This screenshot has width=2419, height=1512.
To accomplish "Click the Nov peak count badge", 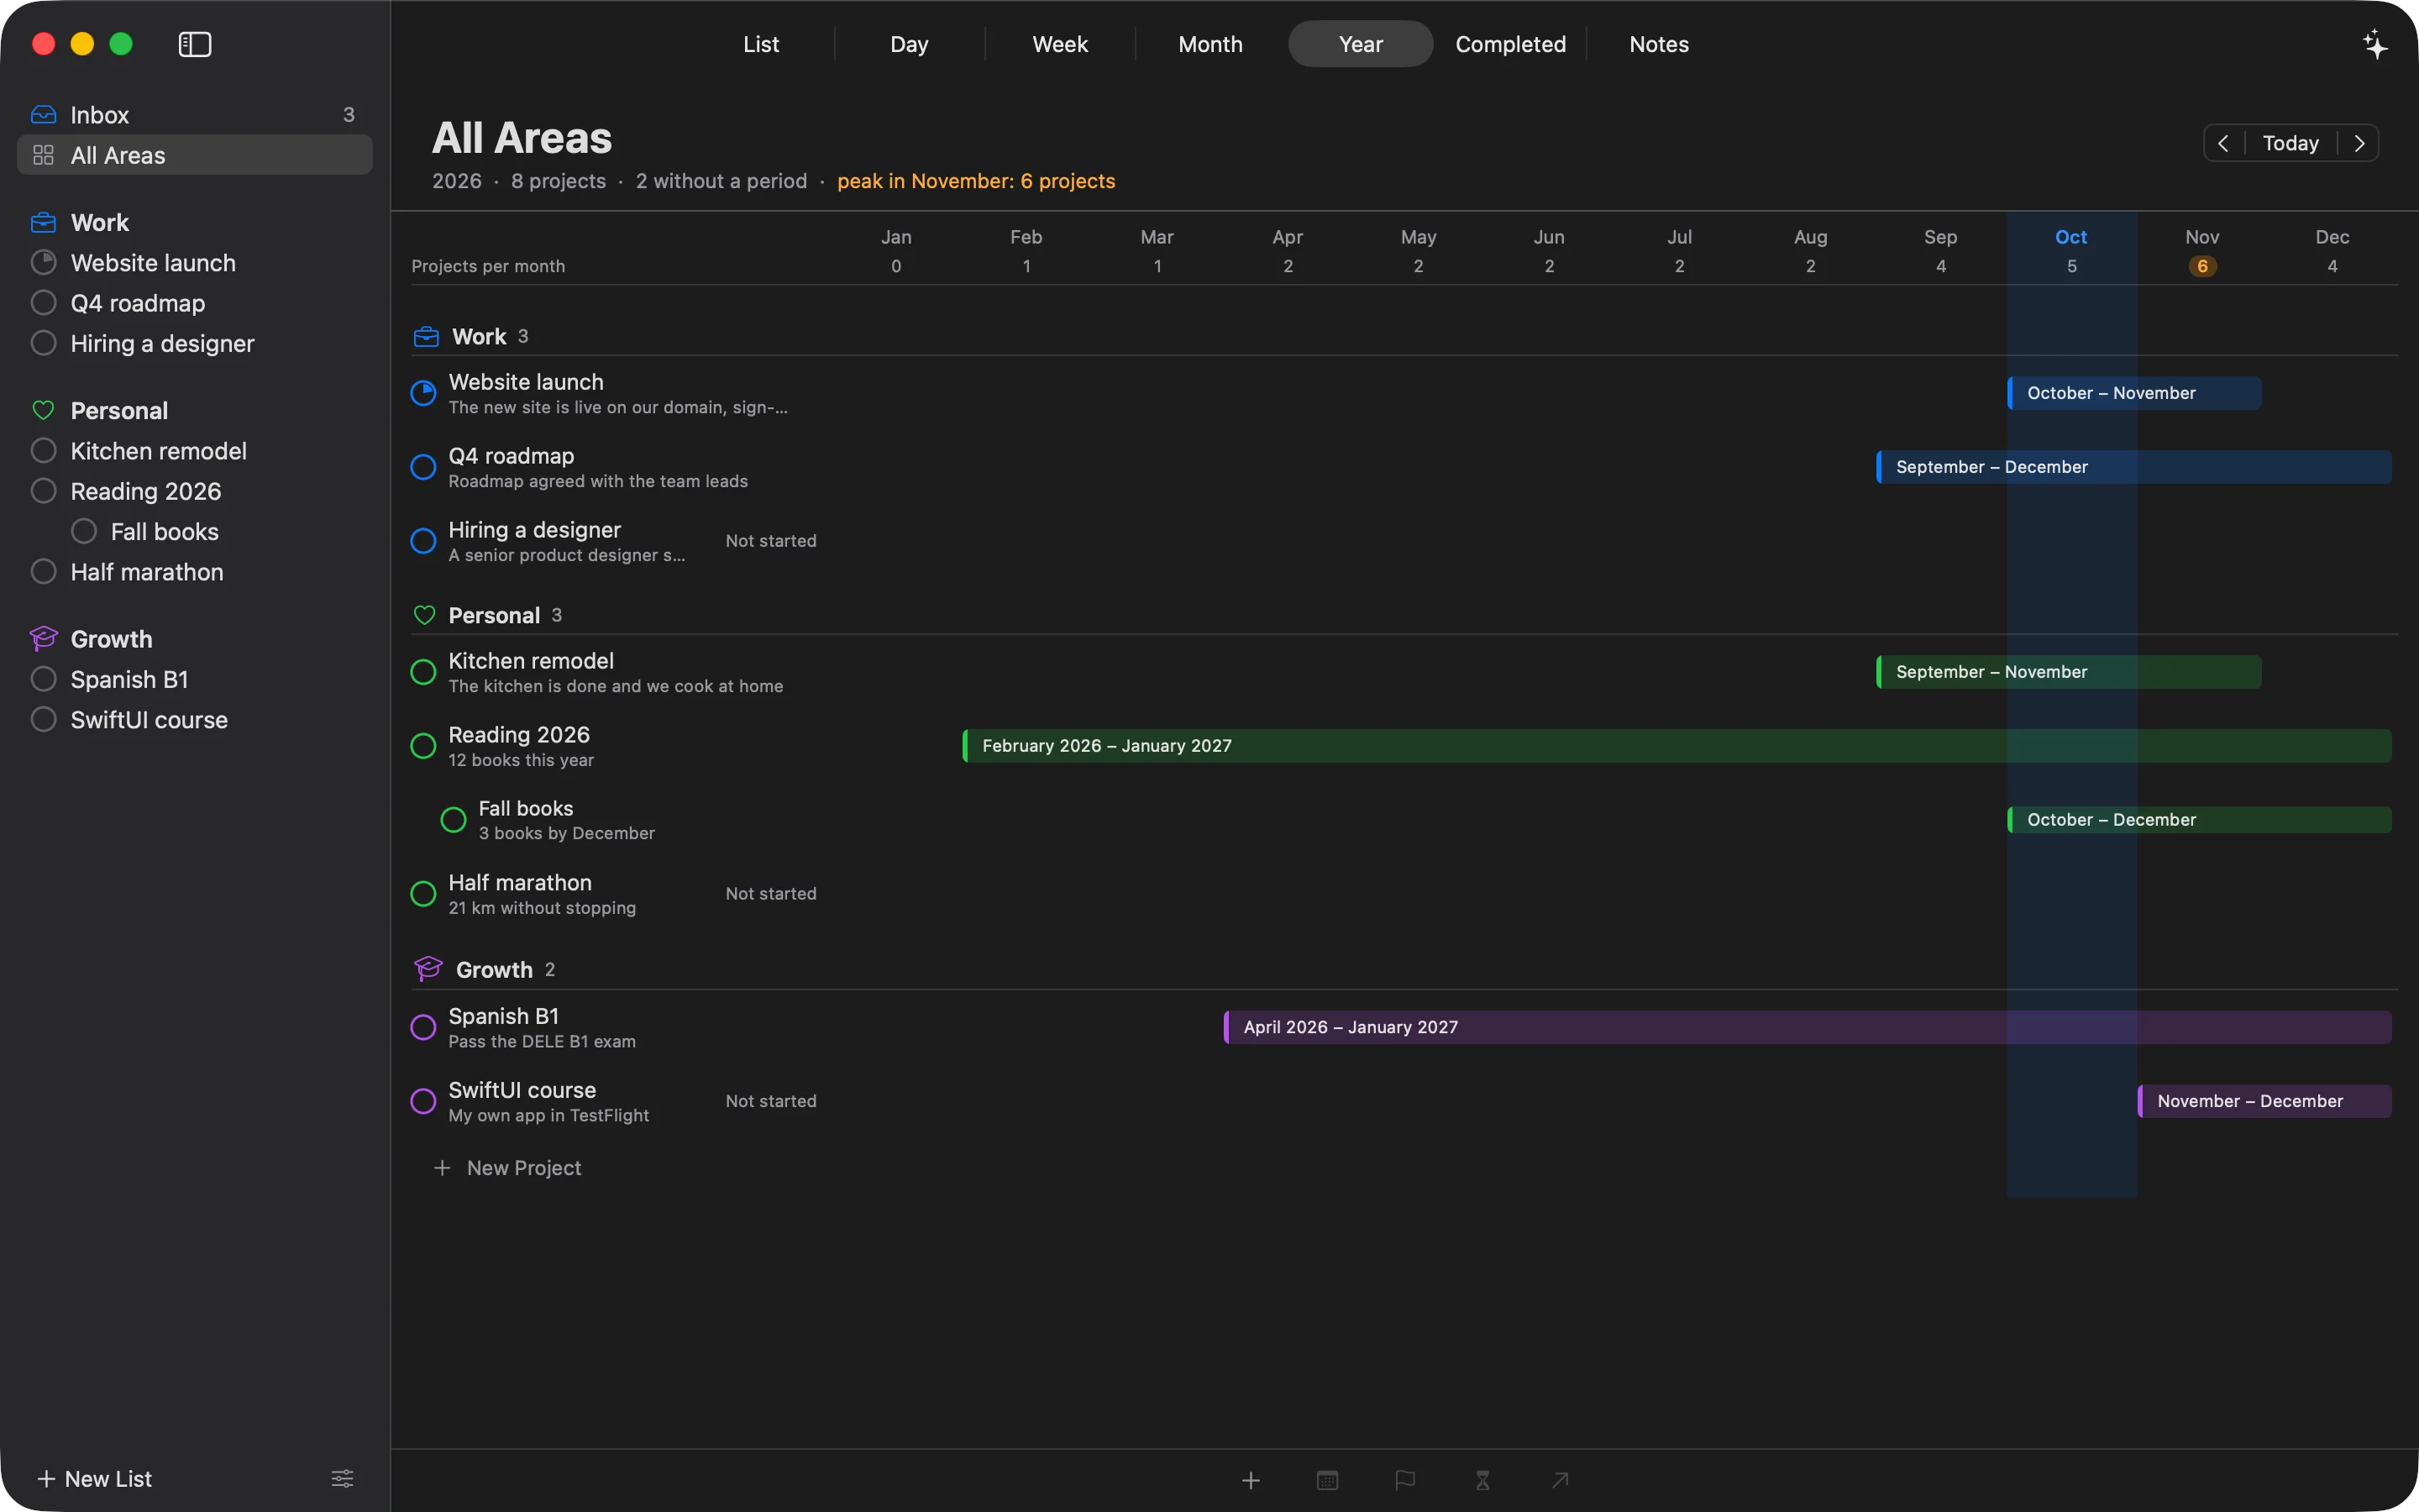I will (x=2202, y=266).
